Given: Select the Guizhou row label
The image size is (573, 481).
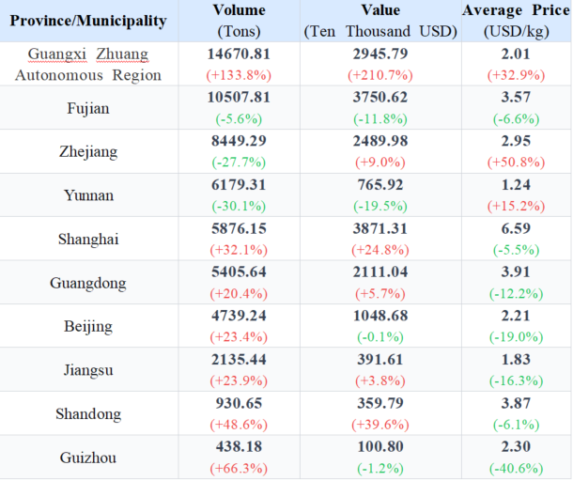Looking at the screenshot, I should (x=88, y=458).
